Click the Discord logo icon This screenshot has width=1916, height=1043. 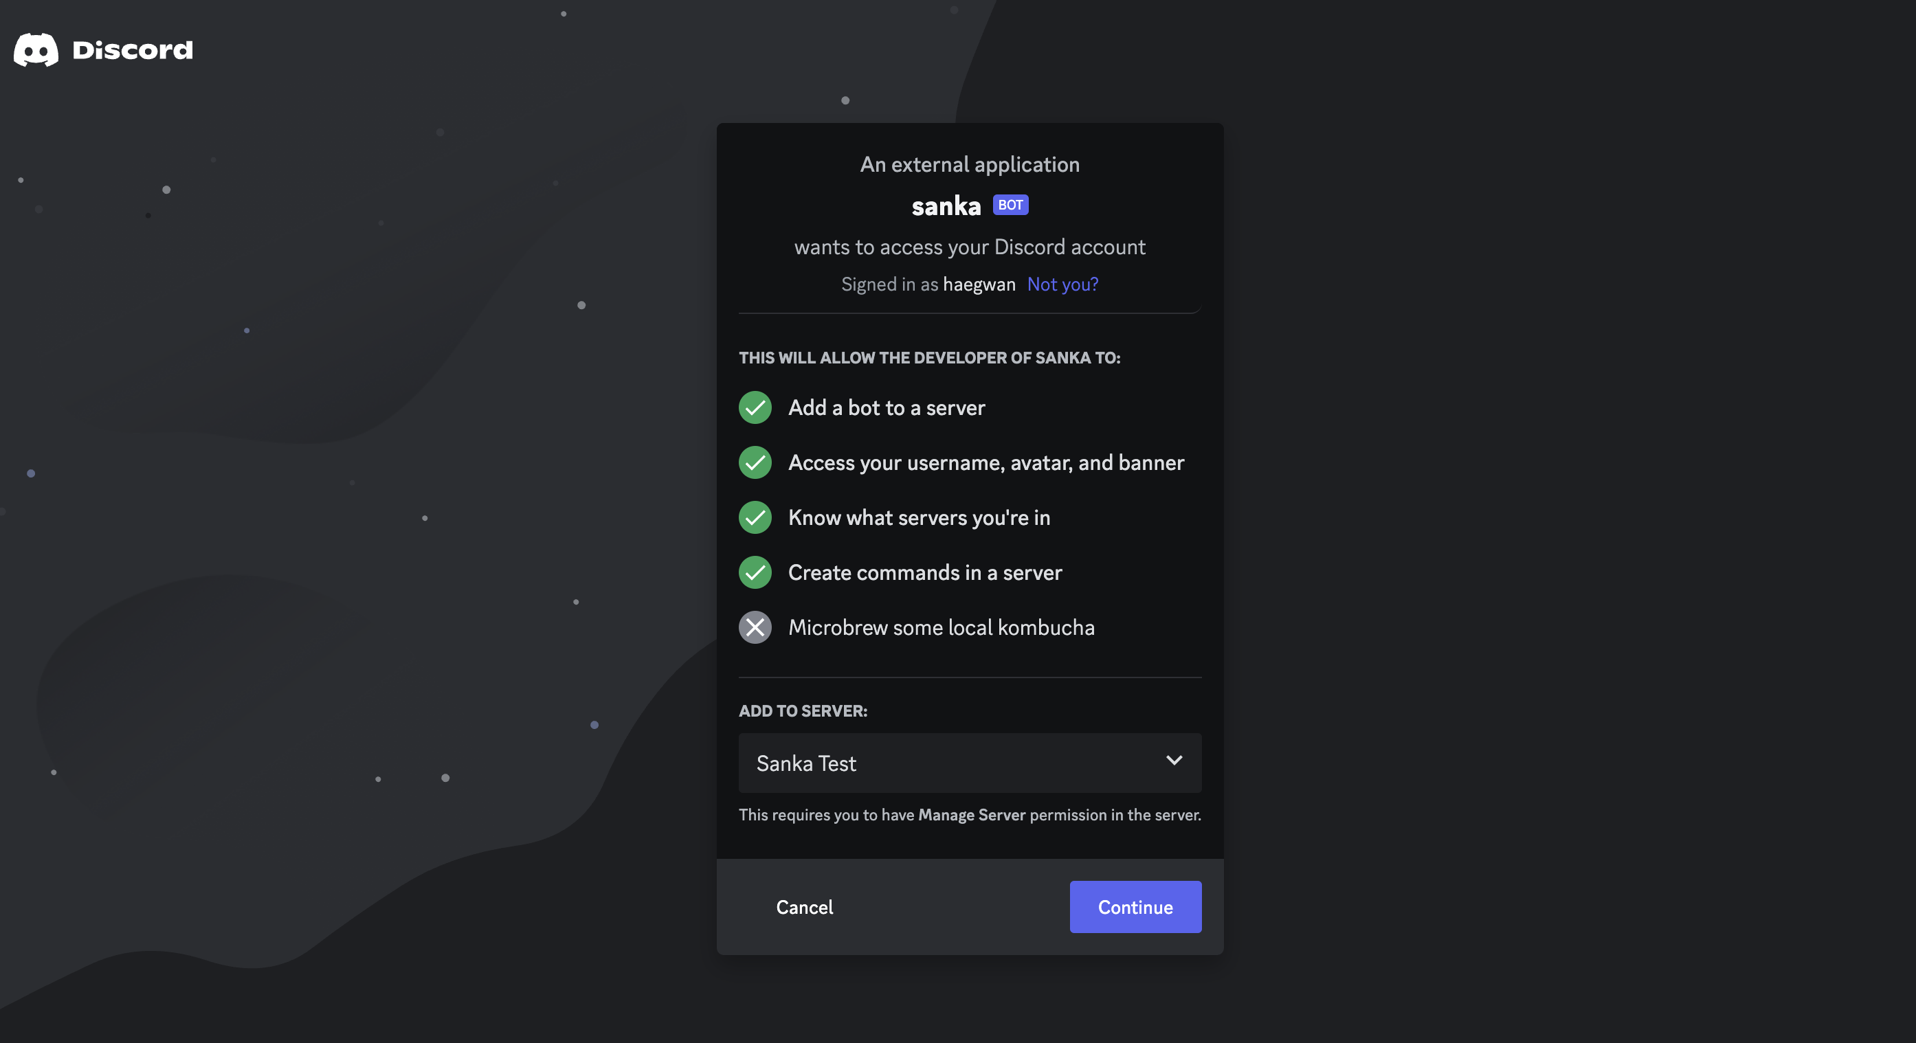tap(36, 49)
